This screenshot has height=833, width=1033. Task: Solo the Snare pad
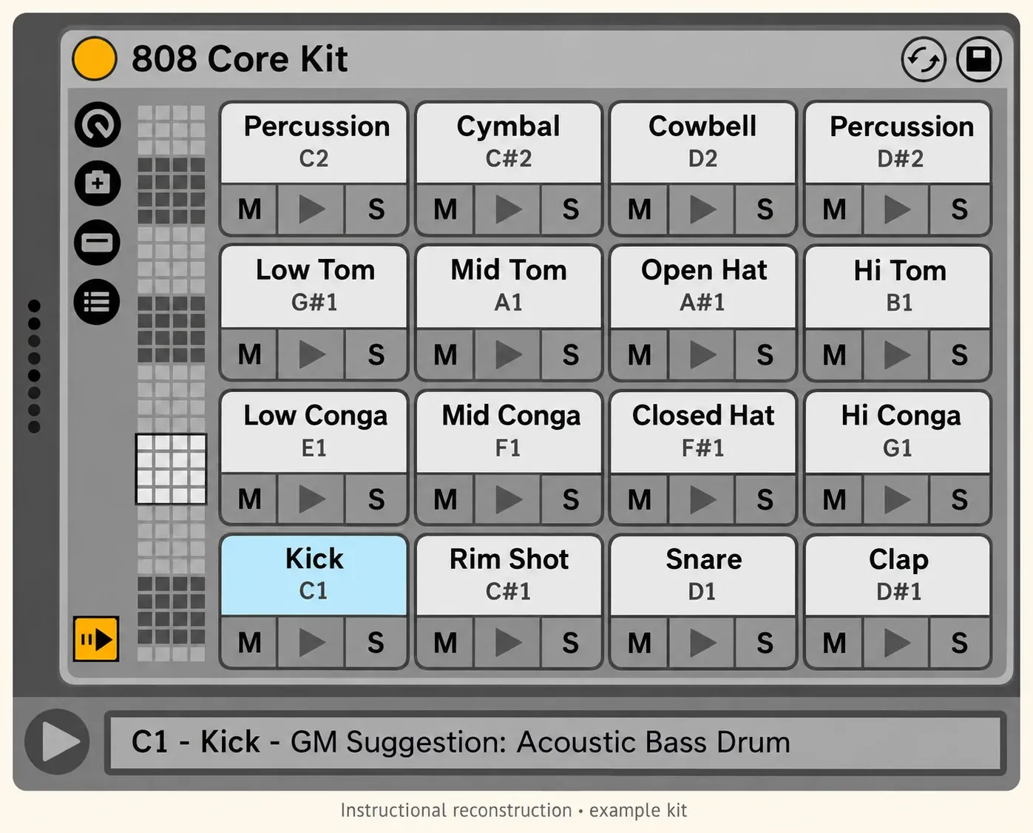(x=765, y=643)
